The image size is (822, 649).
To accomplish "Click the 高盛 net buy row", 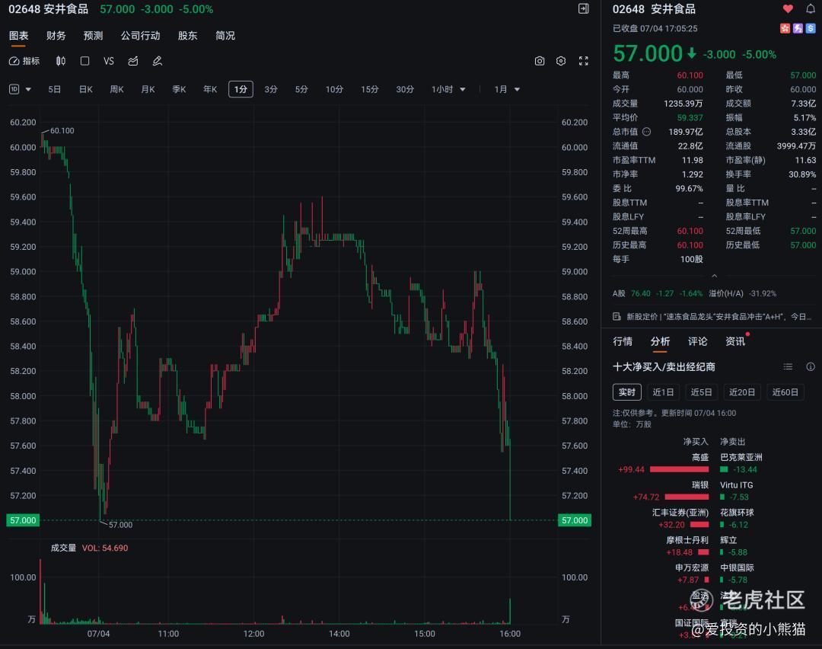I will (664, 463).
